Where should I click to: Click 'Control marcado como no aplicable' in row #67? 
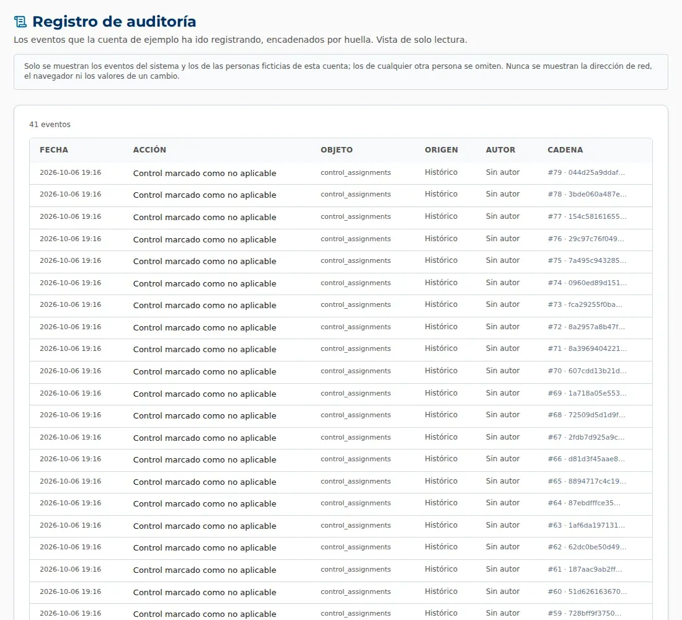pos(205,438)
